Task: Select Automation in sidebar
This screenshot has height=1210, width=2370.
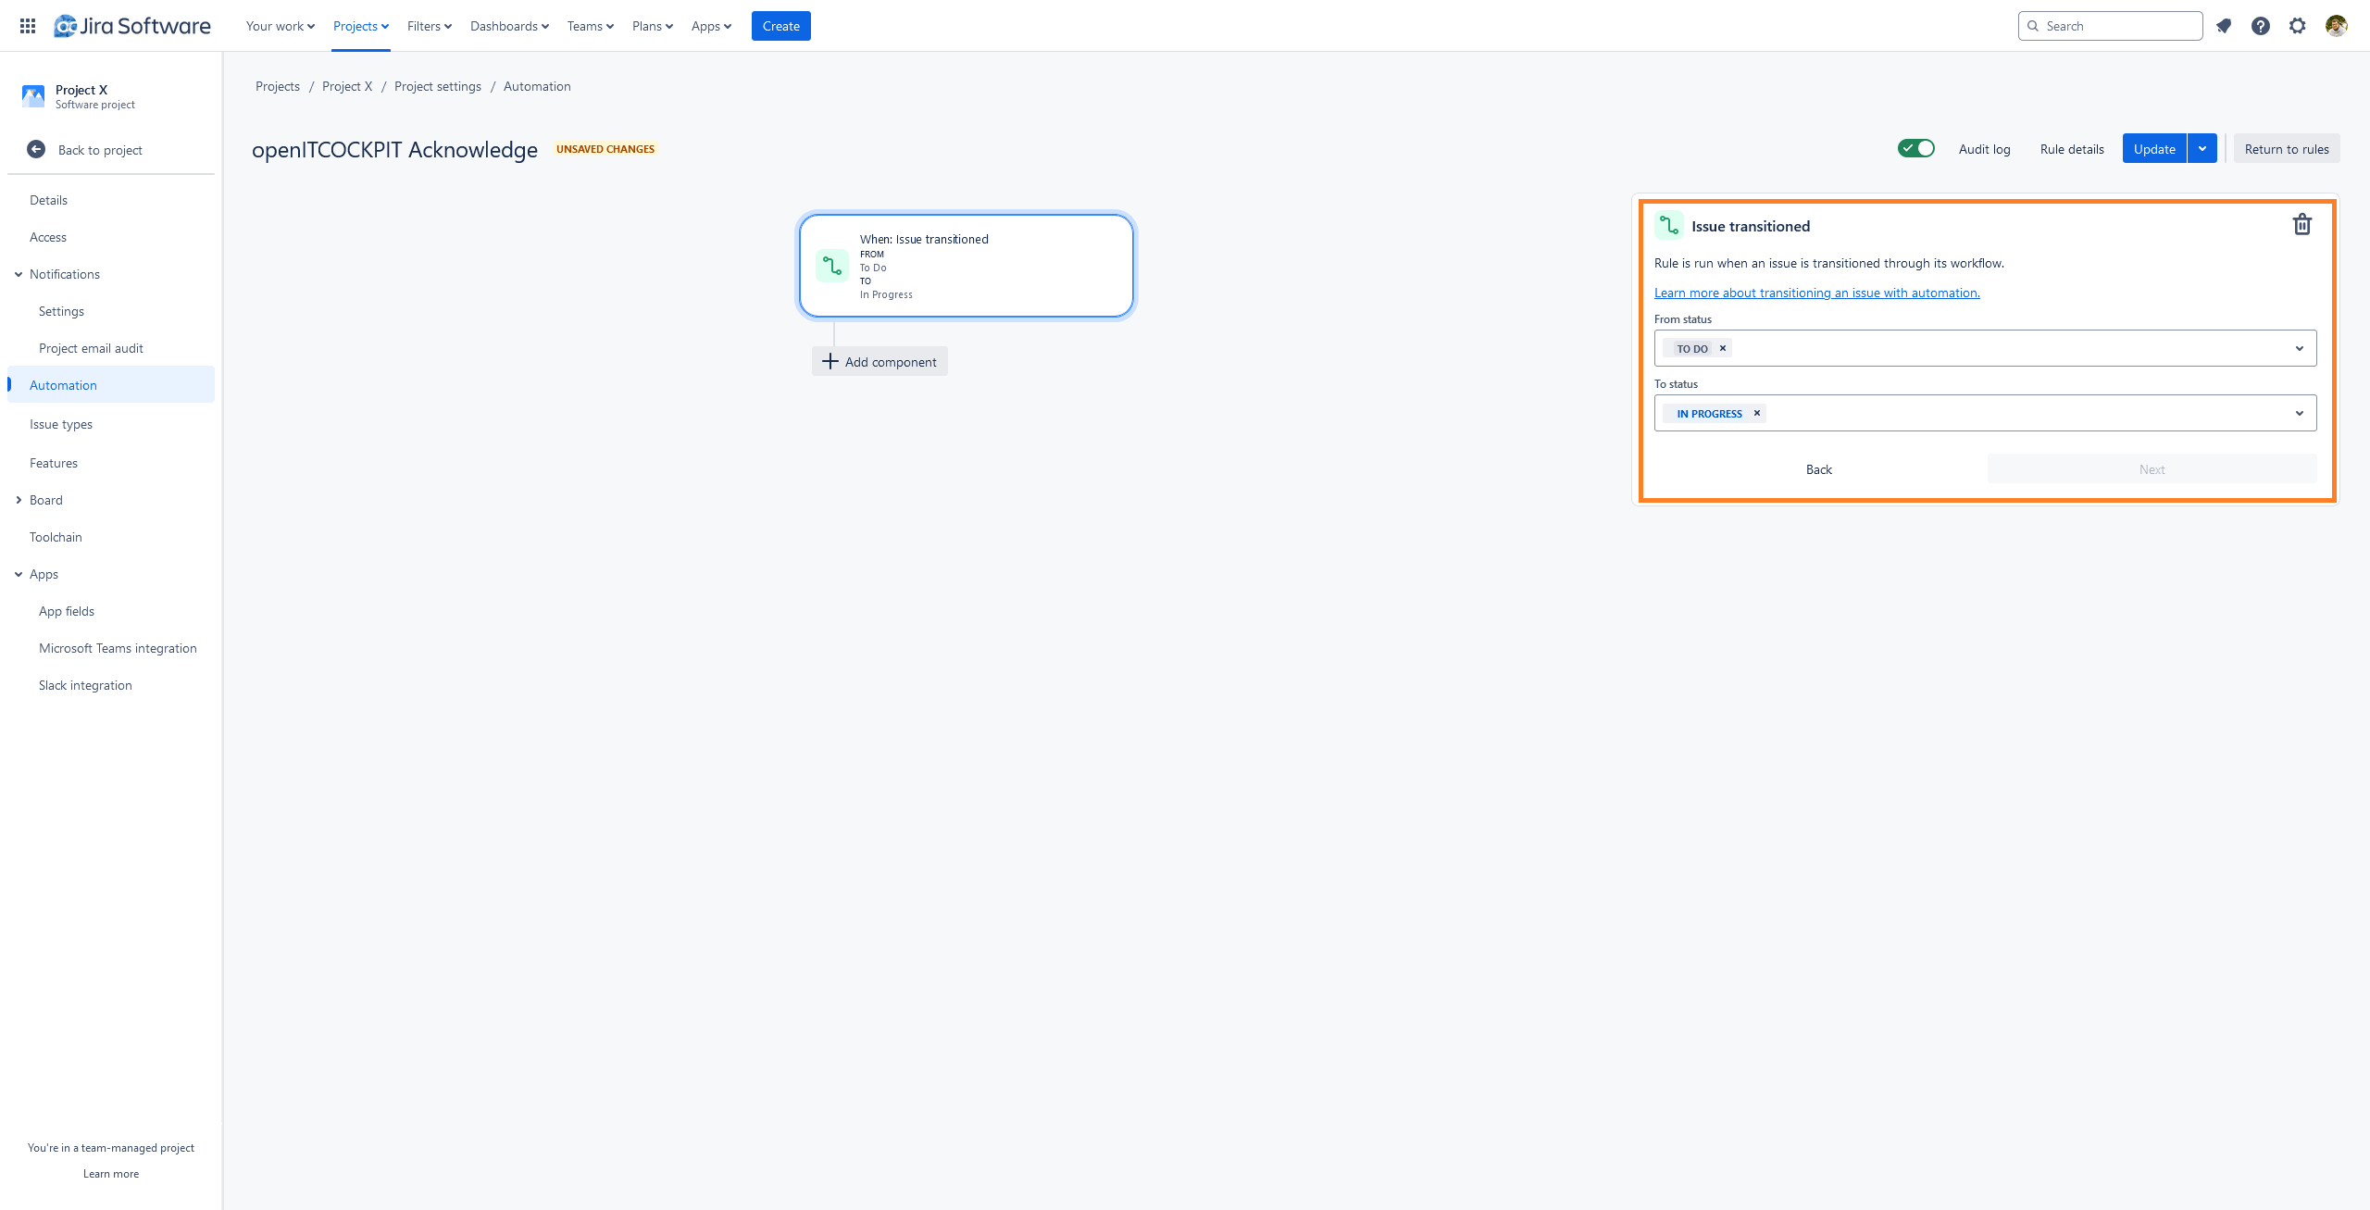Action: coord(111,384)
